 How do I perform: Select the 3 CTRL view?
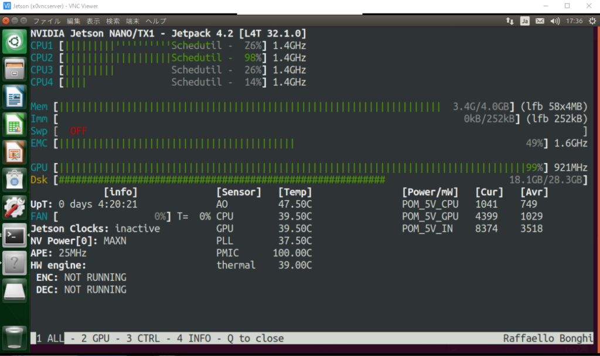tap(144, 338)
